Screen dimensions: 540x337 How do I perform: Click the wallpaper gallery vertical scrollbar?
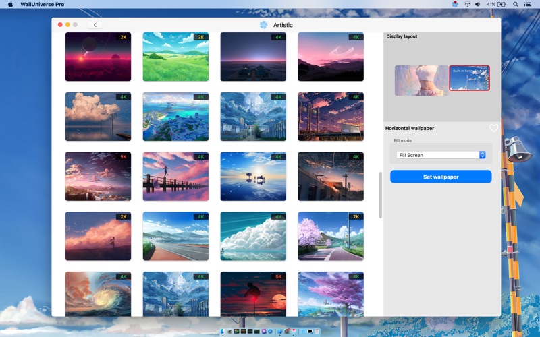(380, 194)
